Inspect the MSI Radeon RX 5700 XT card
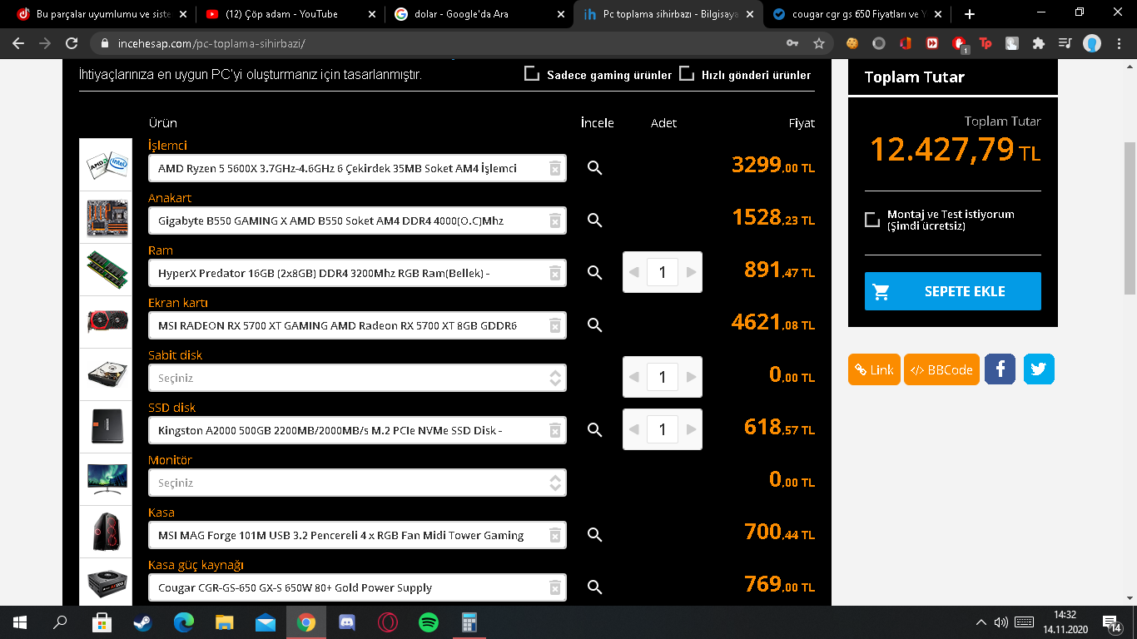 coord(594,325)
